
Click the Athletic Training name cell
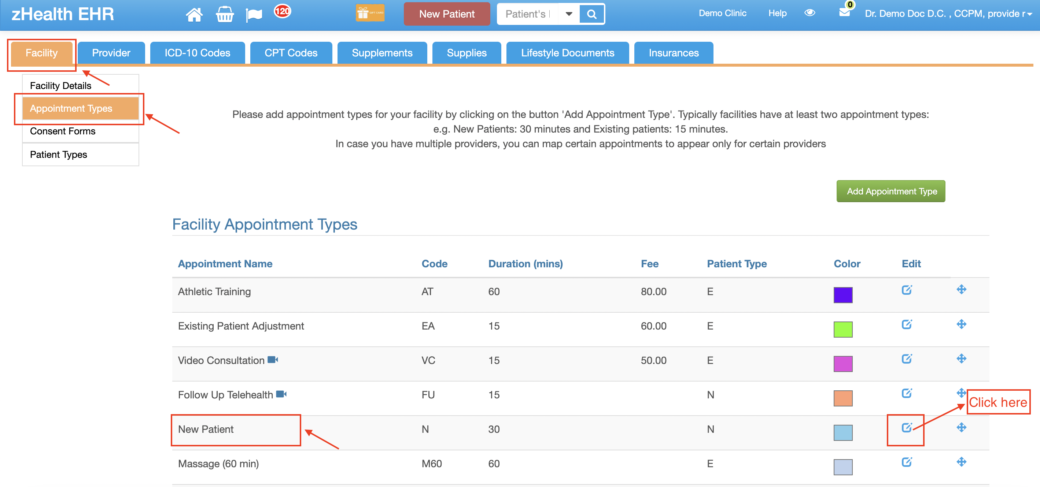[x=214, y=292]
